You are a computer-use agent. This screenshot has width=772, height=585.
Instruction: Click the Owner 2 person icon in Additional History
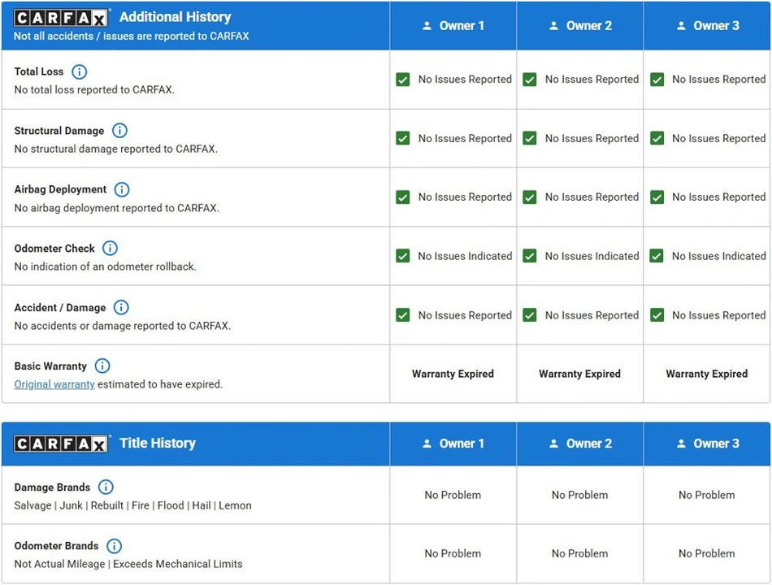pos(554,26)
